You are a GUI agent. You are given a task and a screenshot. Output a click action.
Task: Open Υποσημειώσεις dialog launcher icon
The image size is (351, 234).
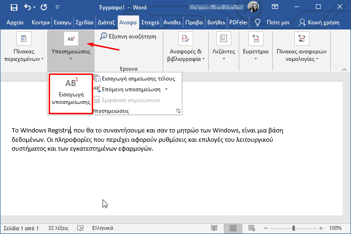(x=178, y=111)
